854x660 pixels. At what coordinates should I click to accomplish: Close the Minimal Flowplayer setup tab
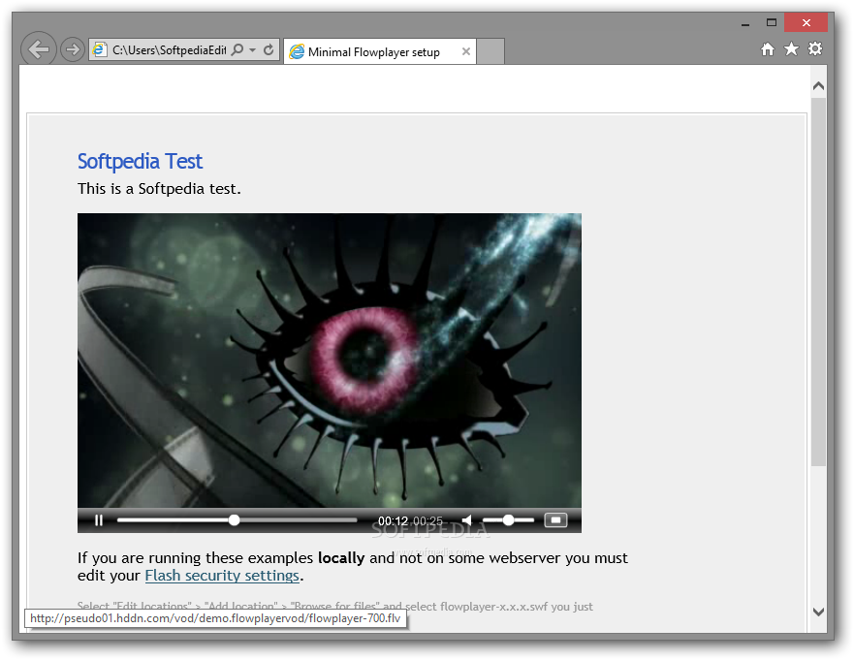pos(465,51)
